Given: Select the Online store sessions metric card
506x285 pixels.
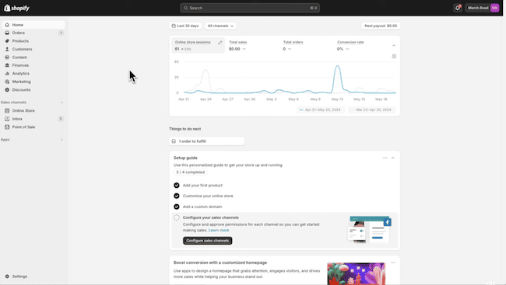Looking at the screenshot, I should pyautogui.click(x=198, y=45).
